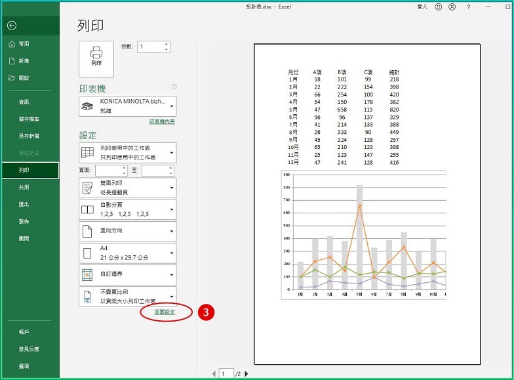The image size is (514, 380).
Task: Click the current page number box
Action: pos(226,374)
